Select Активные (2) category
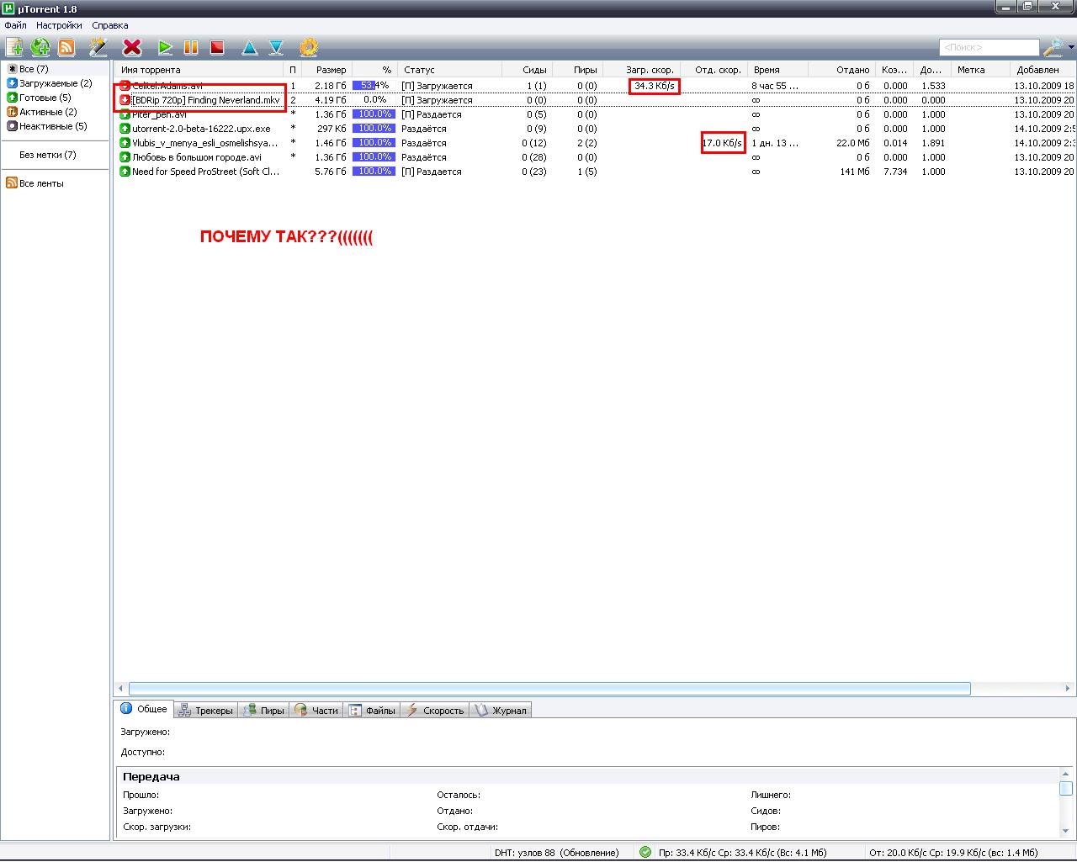This screenshot has width=1077, height=862. (x=41, y=112)
